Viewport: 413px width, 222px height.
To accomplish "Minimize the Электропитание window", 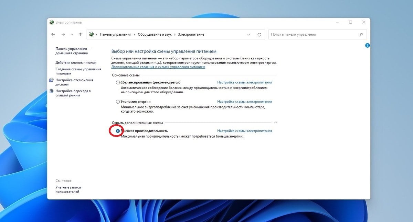I will [x=337, y=22].
